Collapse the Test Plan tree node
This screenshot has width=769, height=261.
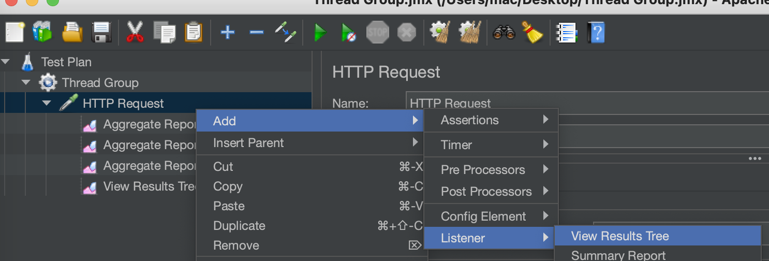pyautogui.click(x=6, y=62)
